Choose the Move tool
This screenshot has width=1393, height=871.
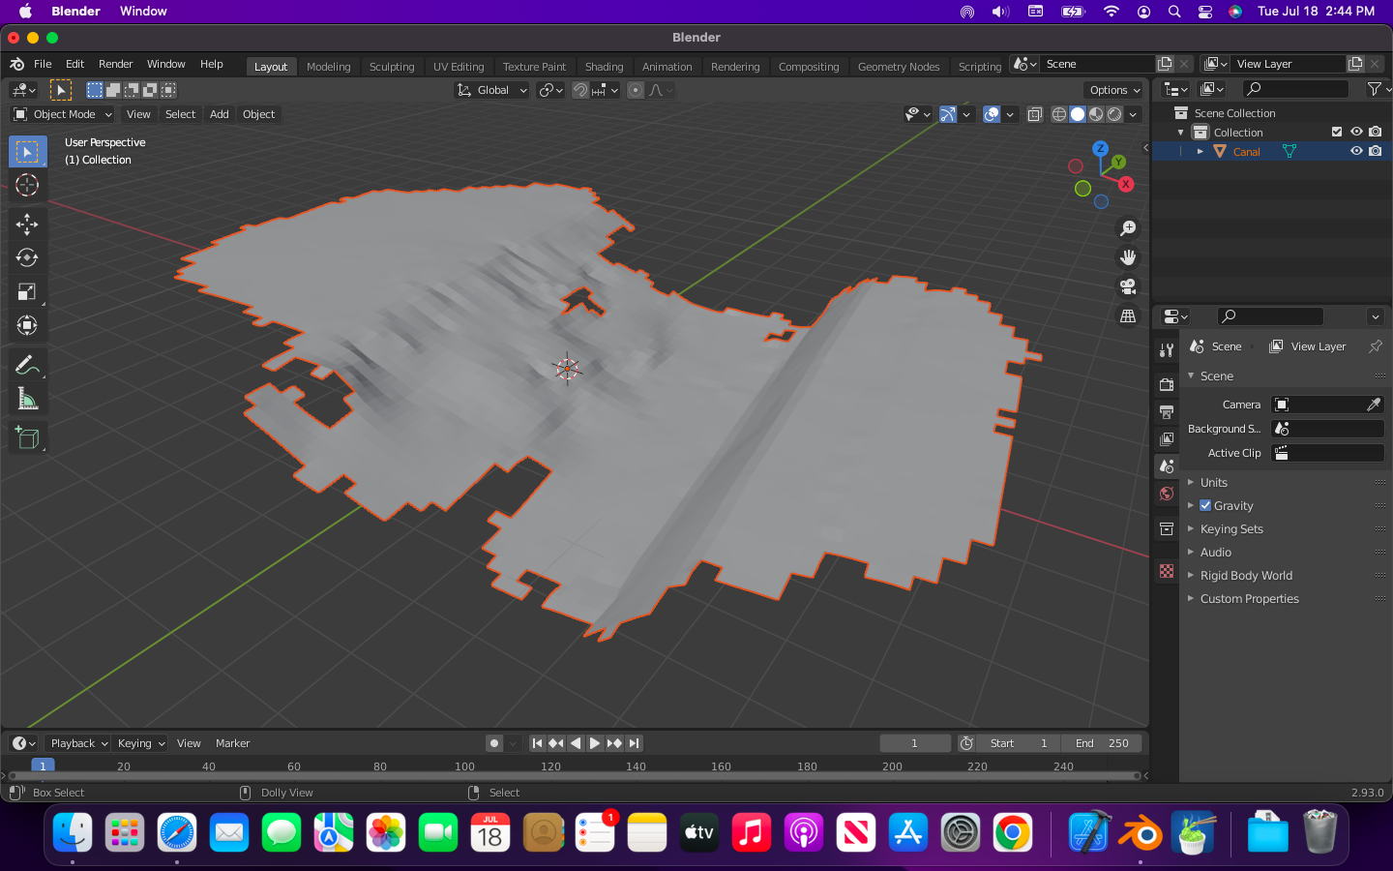click(27, 225)
